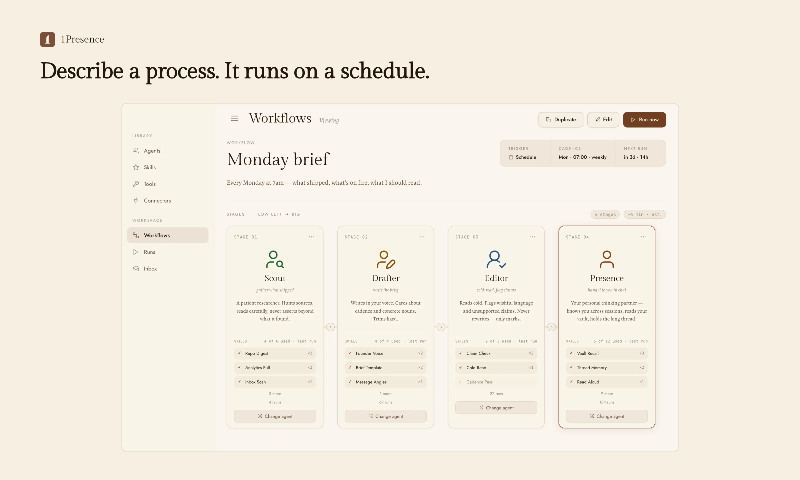This screenshot has width=800, height=480.
Task: Open Stage 04 more options menu
Action: [643, 237]
